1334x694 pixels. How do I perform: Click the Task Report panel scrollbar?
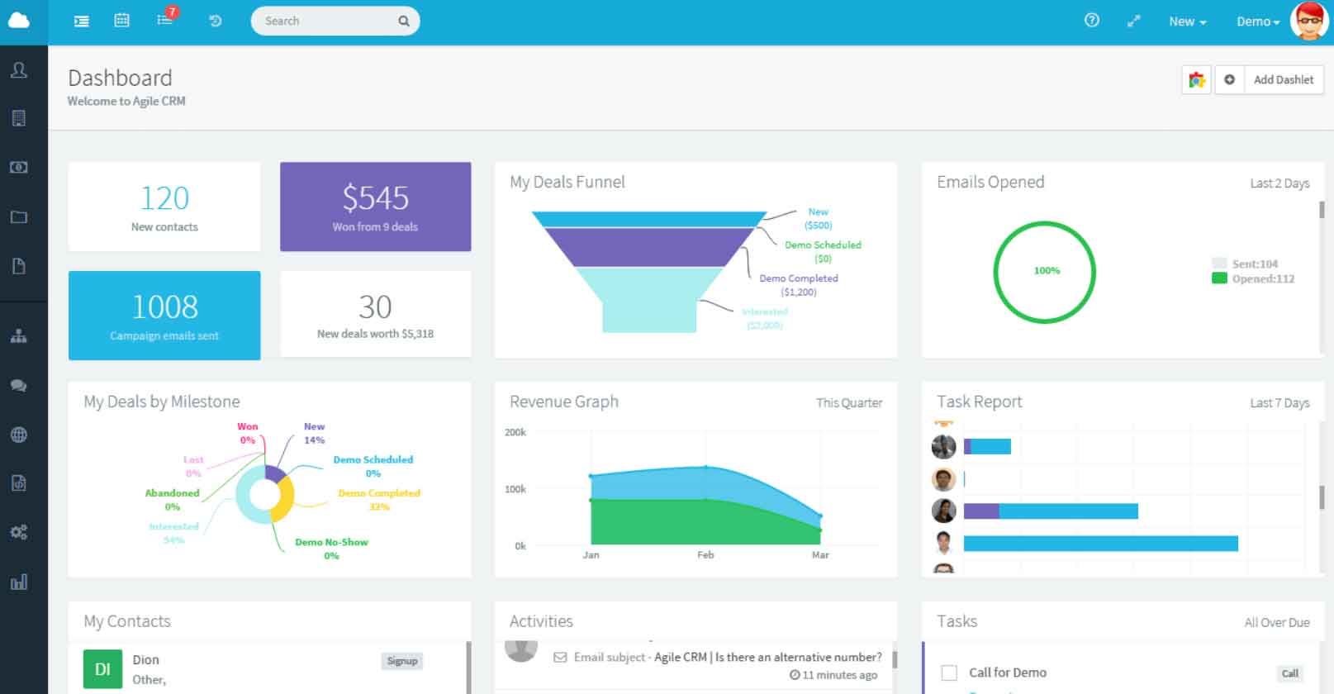point(1322,497)
